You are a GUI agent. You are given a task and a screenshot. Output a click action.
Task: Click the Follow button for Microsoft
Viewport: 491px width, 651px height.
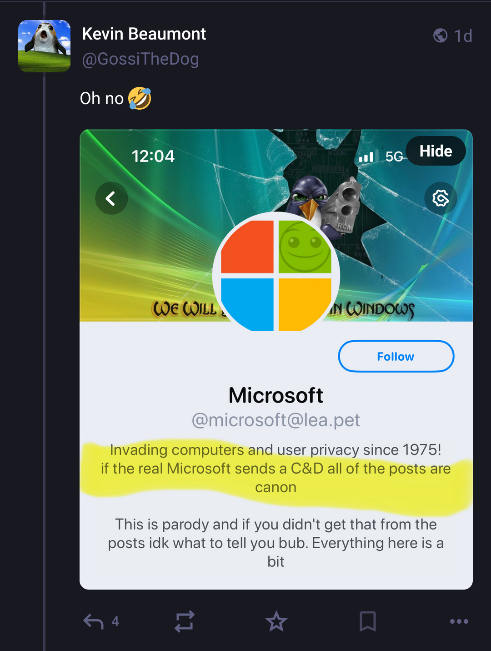(396, 356)
